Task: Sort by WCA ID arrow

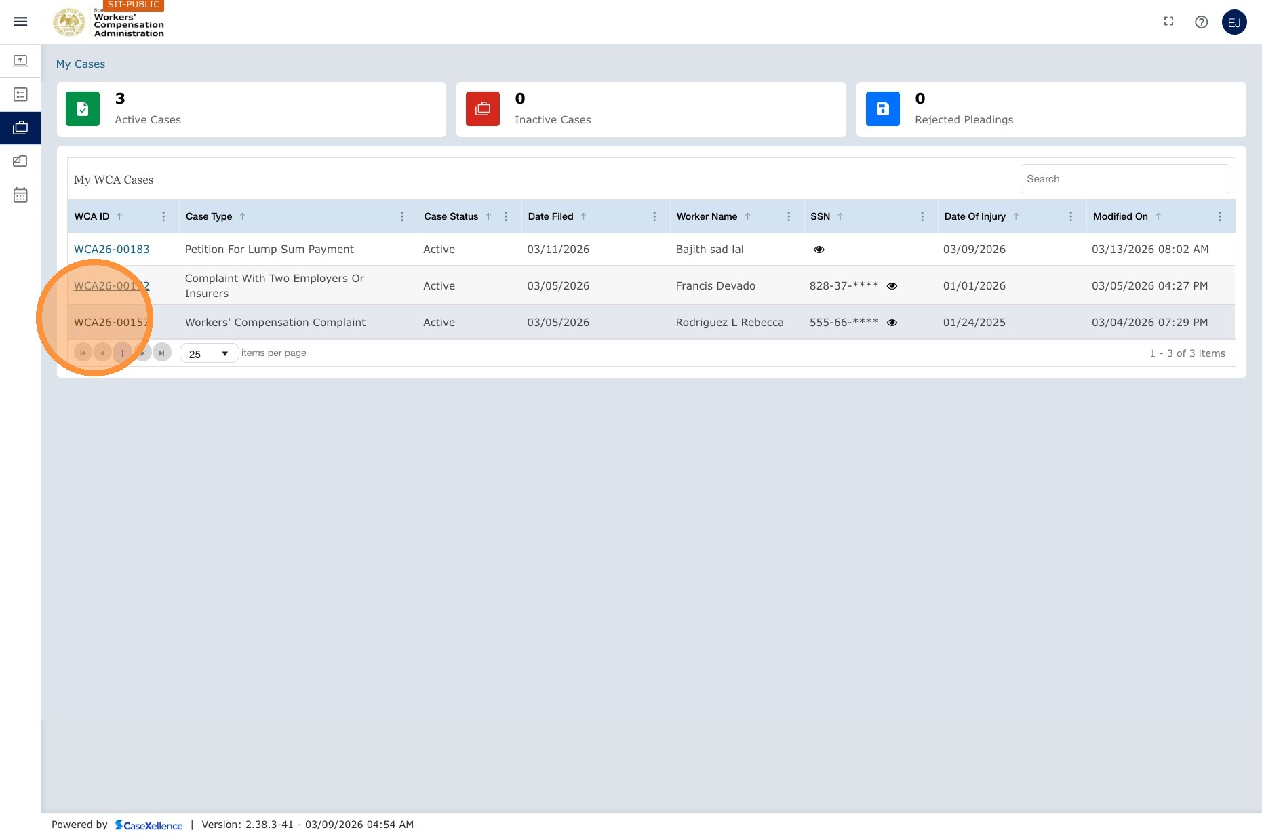Action: [x=119, y=216]
